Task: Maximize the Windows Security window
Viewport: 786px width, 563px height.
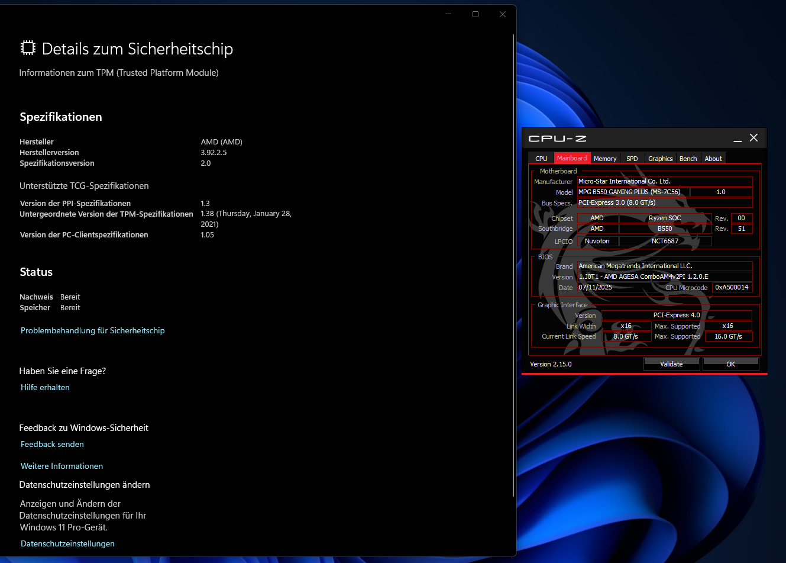Action: pos(476,14)
